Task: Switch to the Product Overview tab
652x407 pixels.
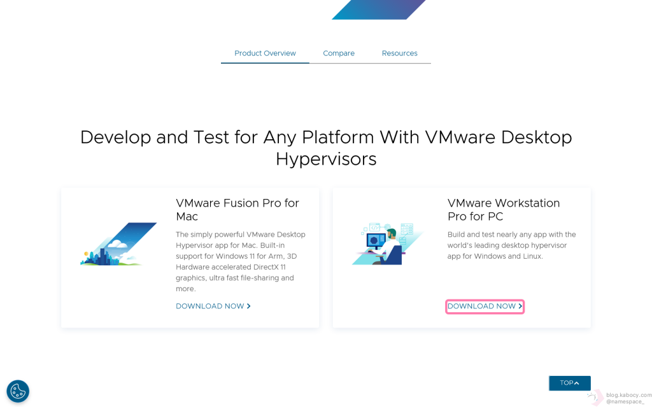Action: coord(265,53)
